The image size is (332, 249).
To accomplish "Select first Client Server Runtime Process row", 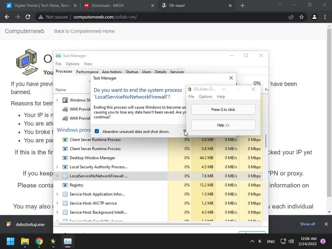I will pos(158,139).
